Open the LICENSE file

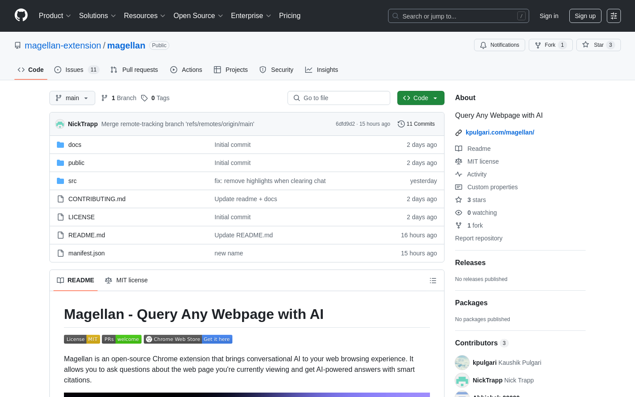[82, 217]
